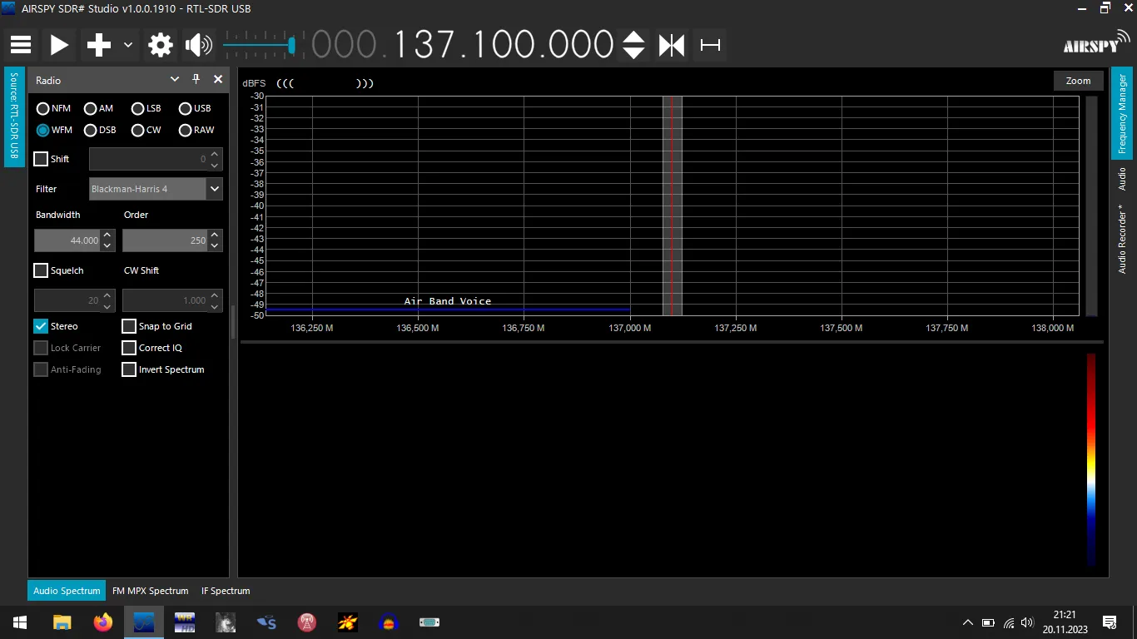The image size is (1137, 639).
Task: Open the hamburger main menu
Action: (21, 45)
